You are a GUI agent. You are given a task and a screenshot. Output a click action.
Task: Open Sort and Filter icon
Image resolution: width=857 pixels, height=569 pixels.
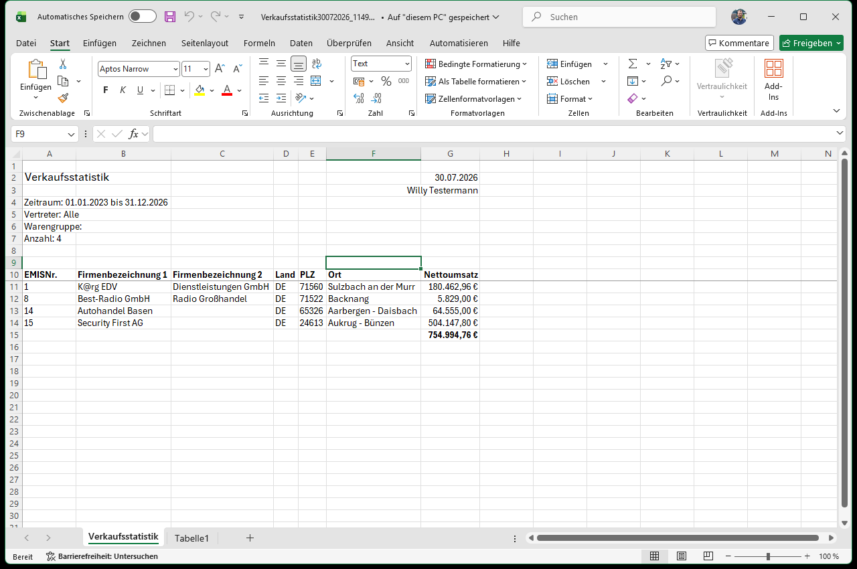tap(666, 64)
